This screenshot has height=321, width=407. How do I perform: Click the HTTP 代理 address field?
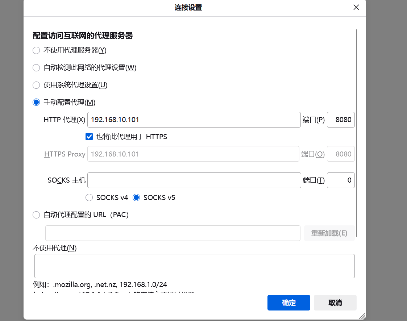194,120
